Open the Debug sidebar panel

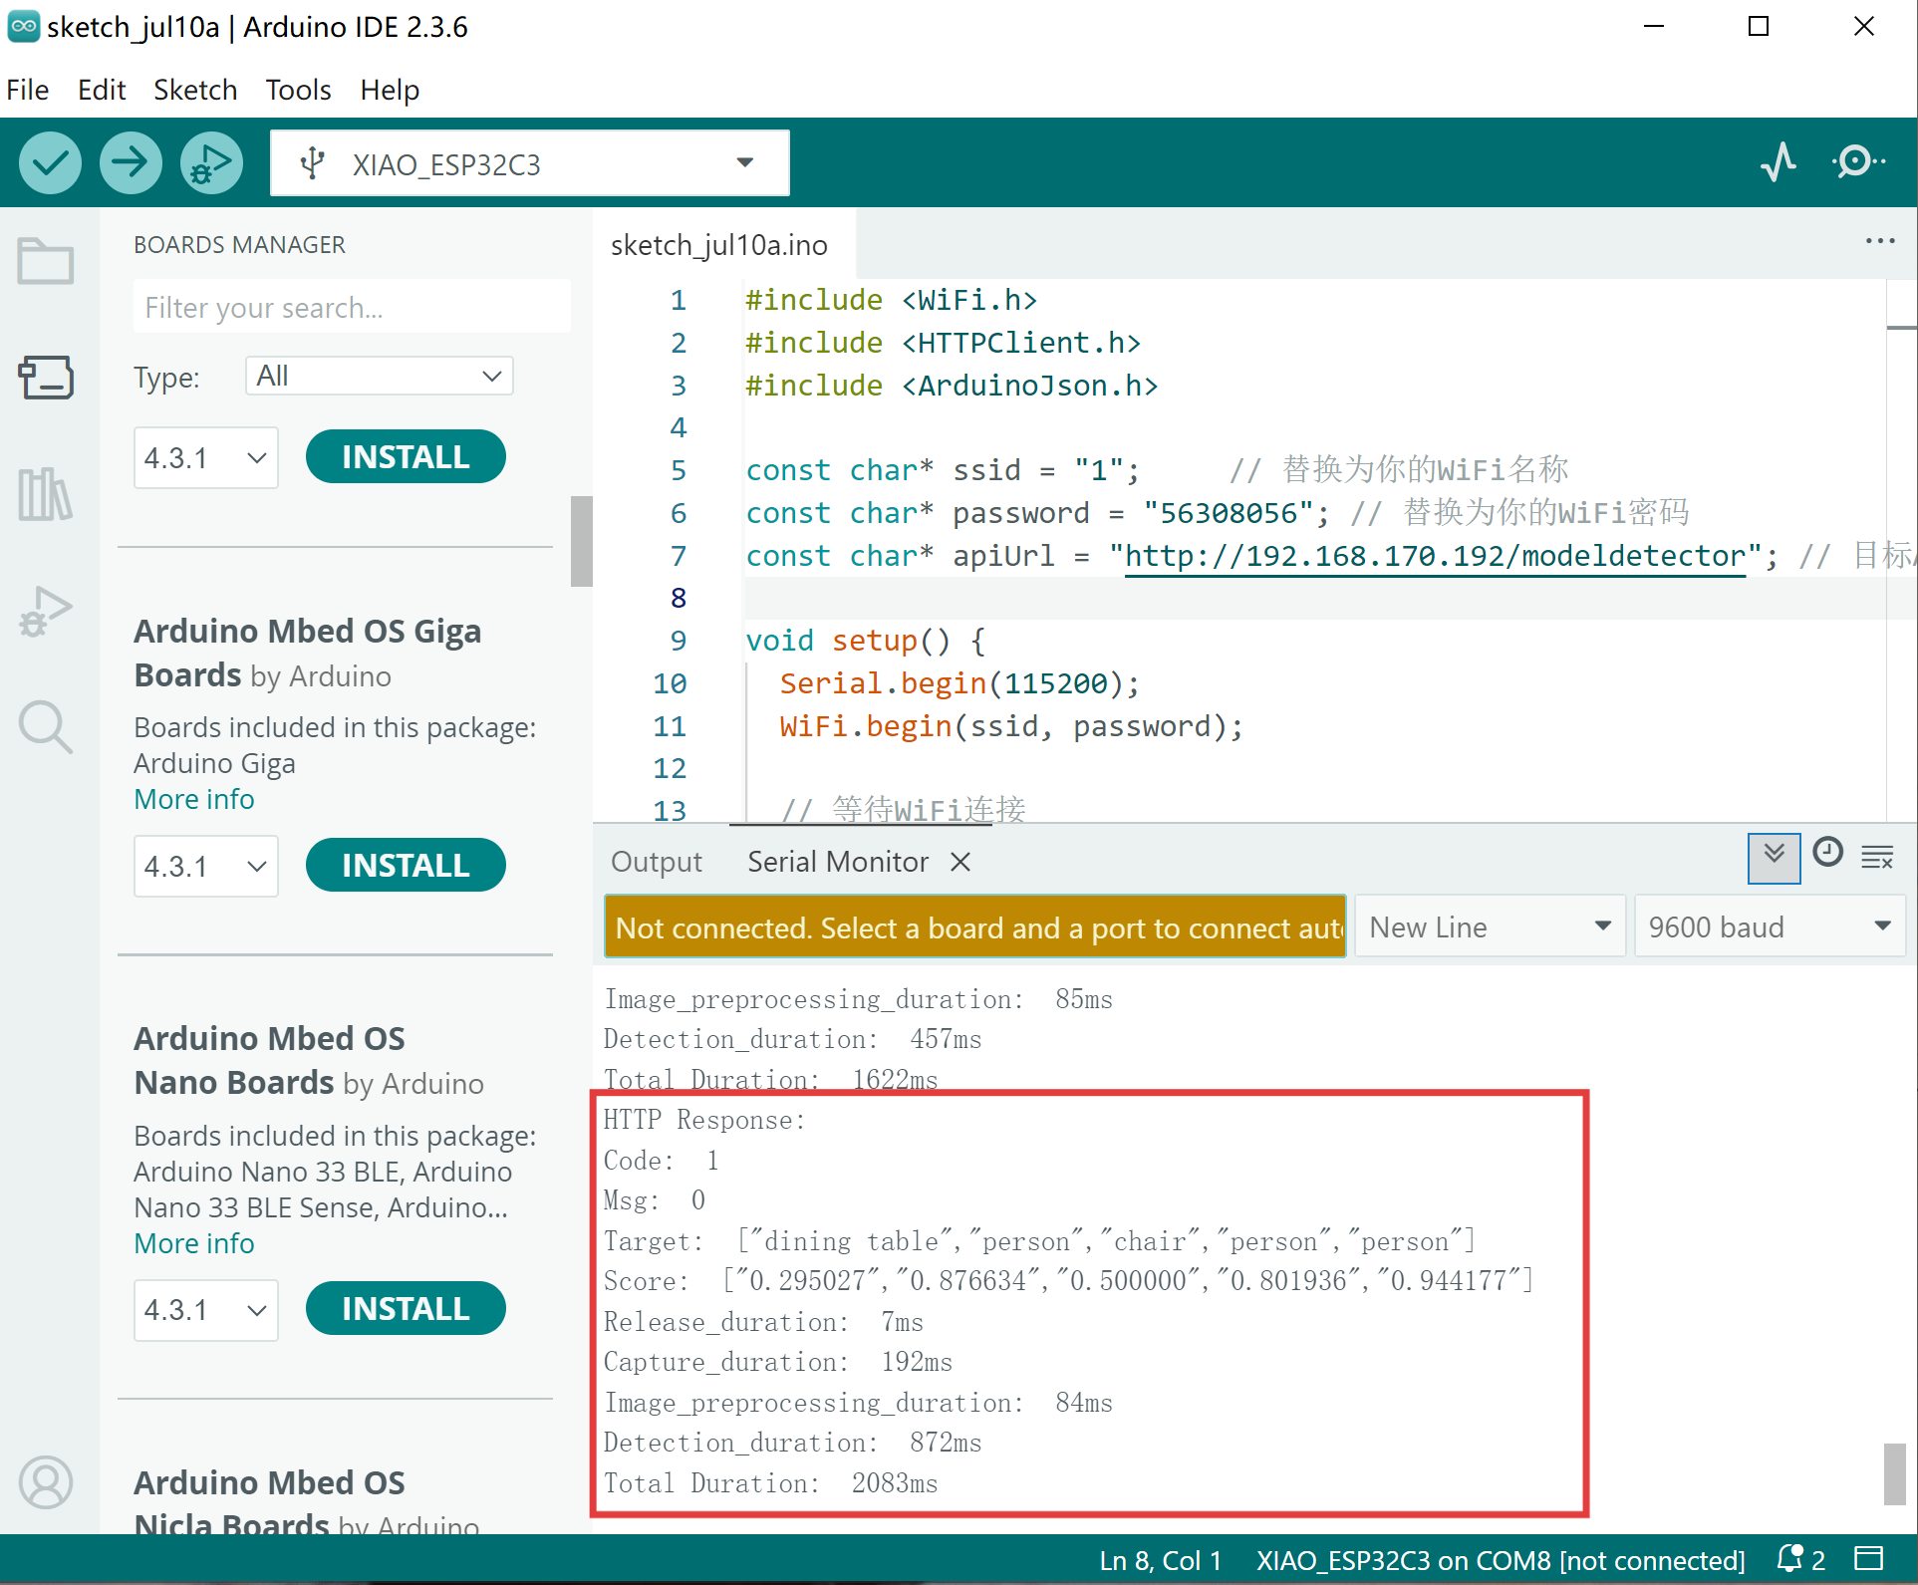(46, 611)
